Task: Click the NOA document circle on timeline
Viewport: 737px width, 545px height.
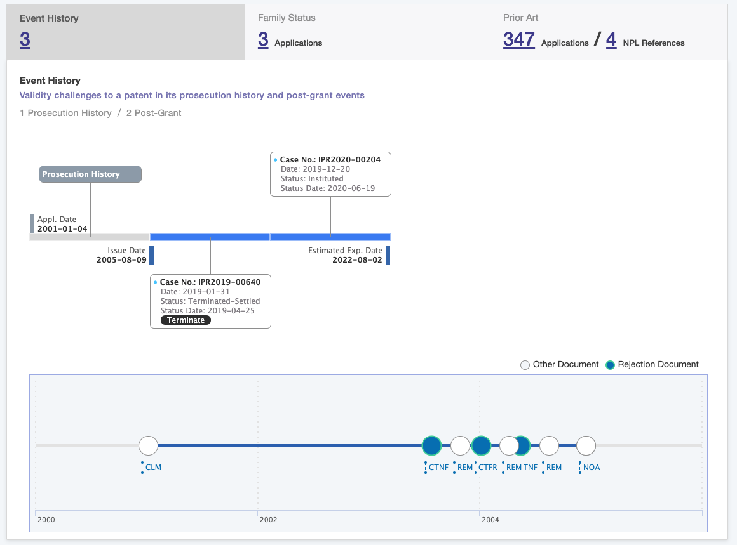Action: pyautogui.click(x=586, y=445)
